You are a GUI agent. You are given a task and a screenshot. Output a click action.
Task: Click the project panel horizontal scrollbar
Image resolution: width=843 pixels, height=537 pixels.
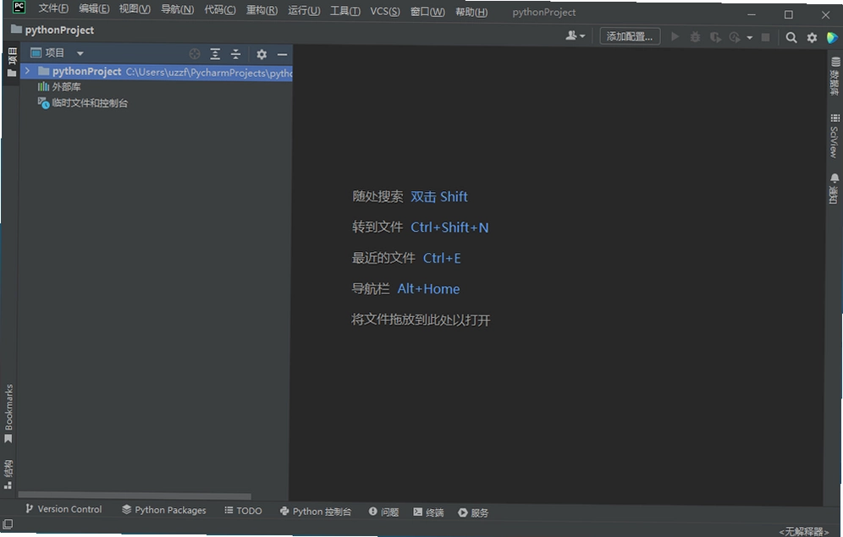point(135,496)
